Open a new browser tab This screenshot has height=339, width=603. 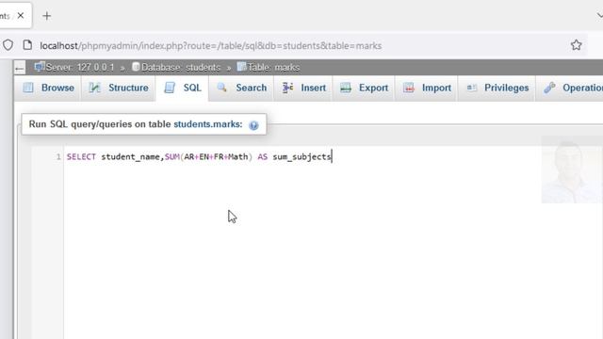click(46, 16)
